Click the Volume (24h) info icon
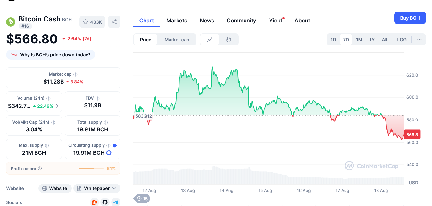The image size is (432, 206). [x=49, y=98]
